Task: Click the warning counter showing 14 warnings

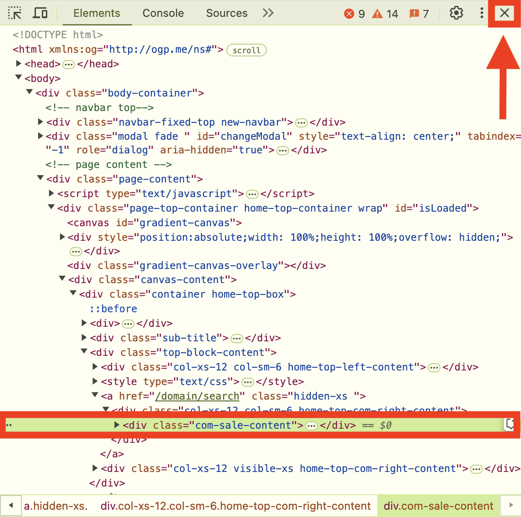Action: pyautogui.click(x=385, y=14)
